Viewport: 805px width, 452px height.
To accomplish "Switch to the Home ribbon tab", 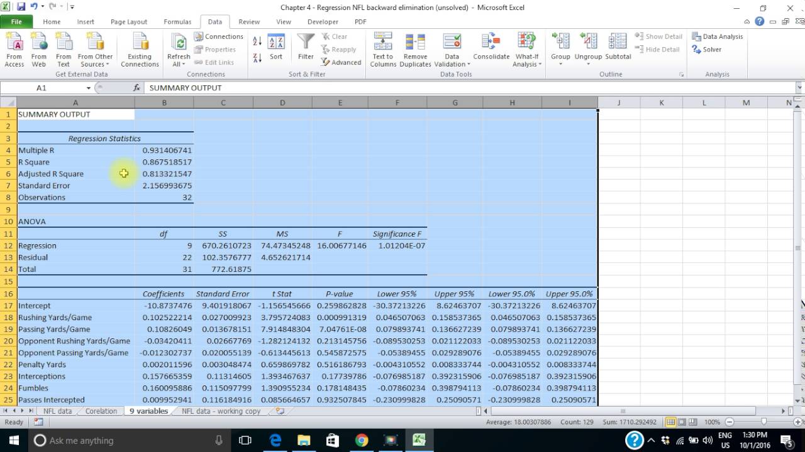I will 52,21.
